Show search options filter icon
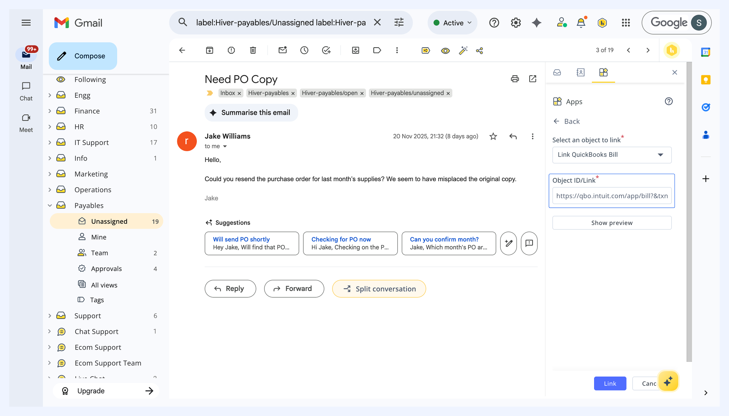This screenshot has height=416, width=729. pyautogui.click(x=399, y=23)
